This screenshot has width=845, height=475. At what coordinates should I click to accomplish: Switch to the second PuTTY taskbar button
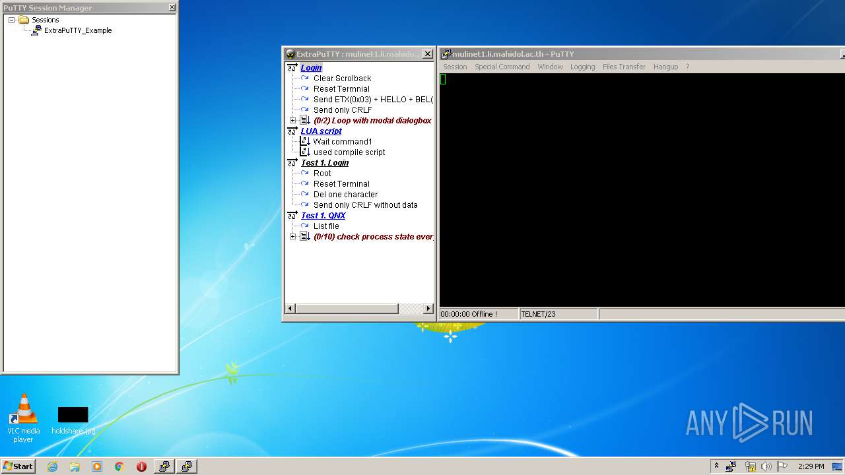point(187,466)
